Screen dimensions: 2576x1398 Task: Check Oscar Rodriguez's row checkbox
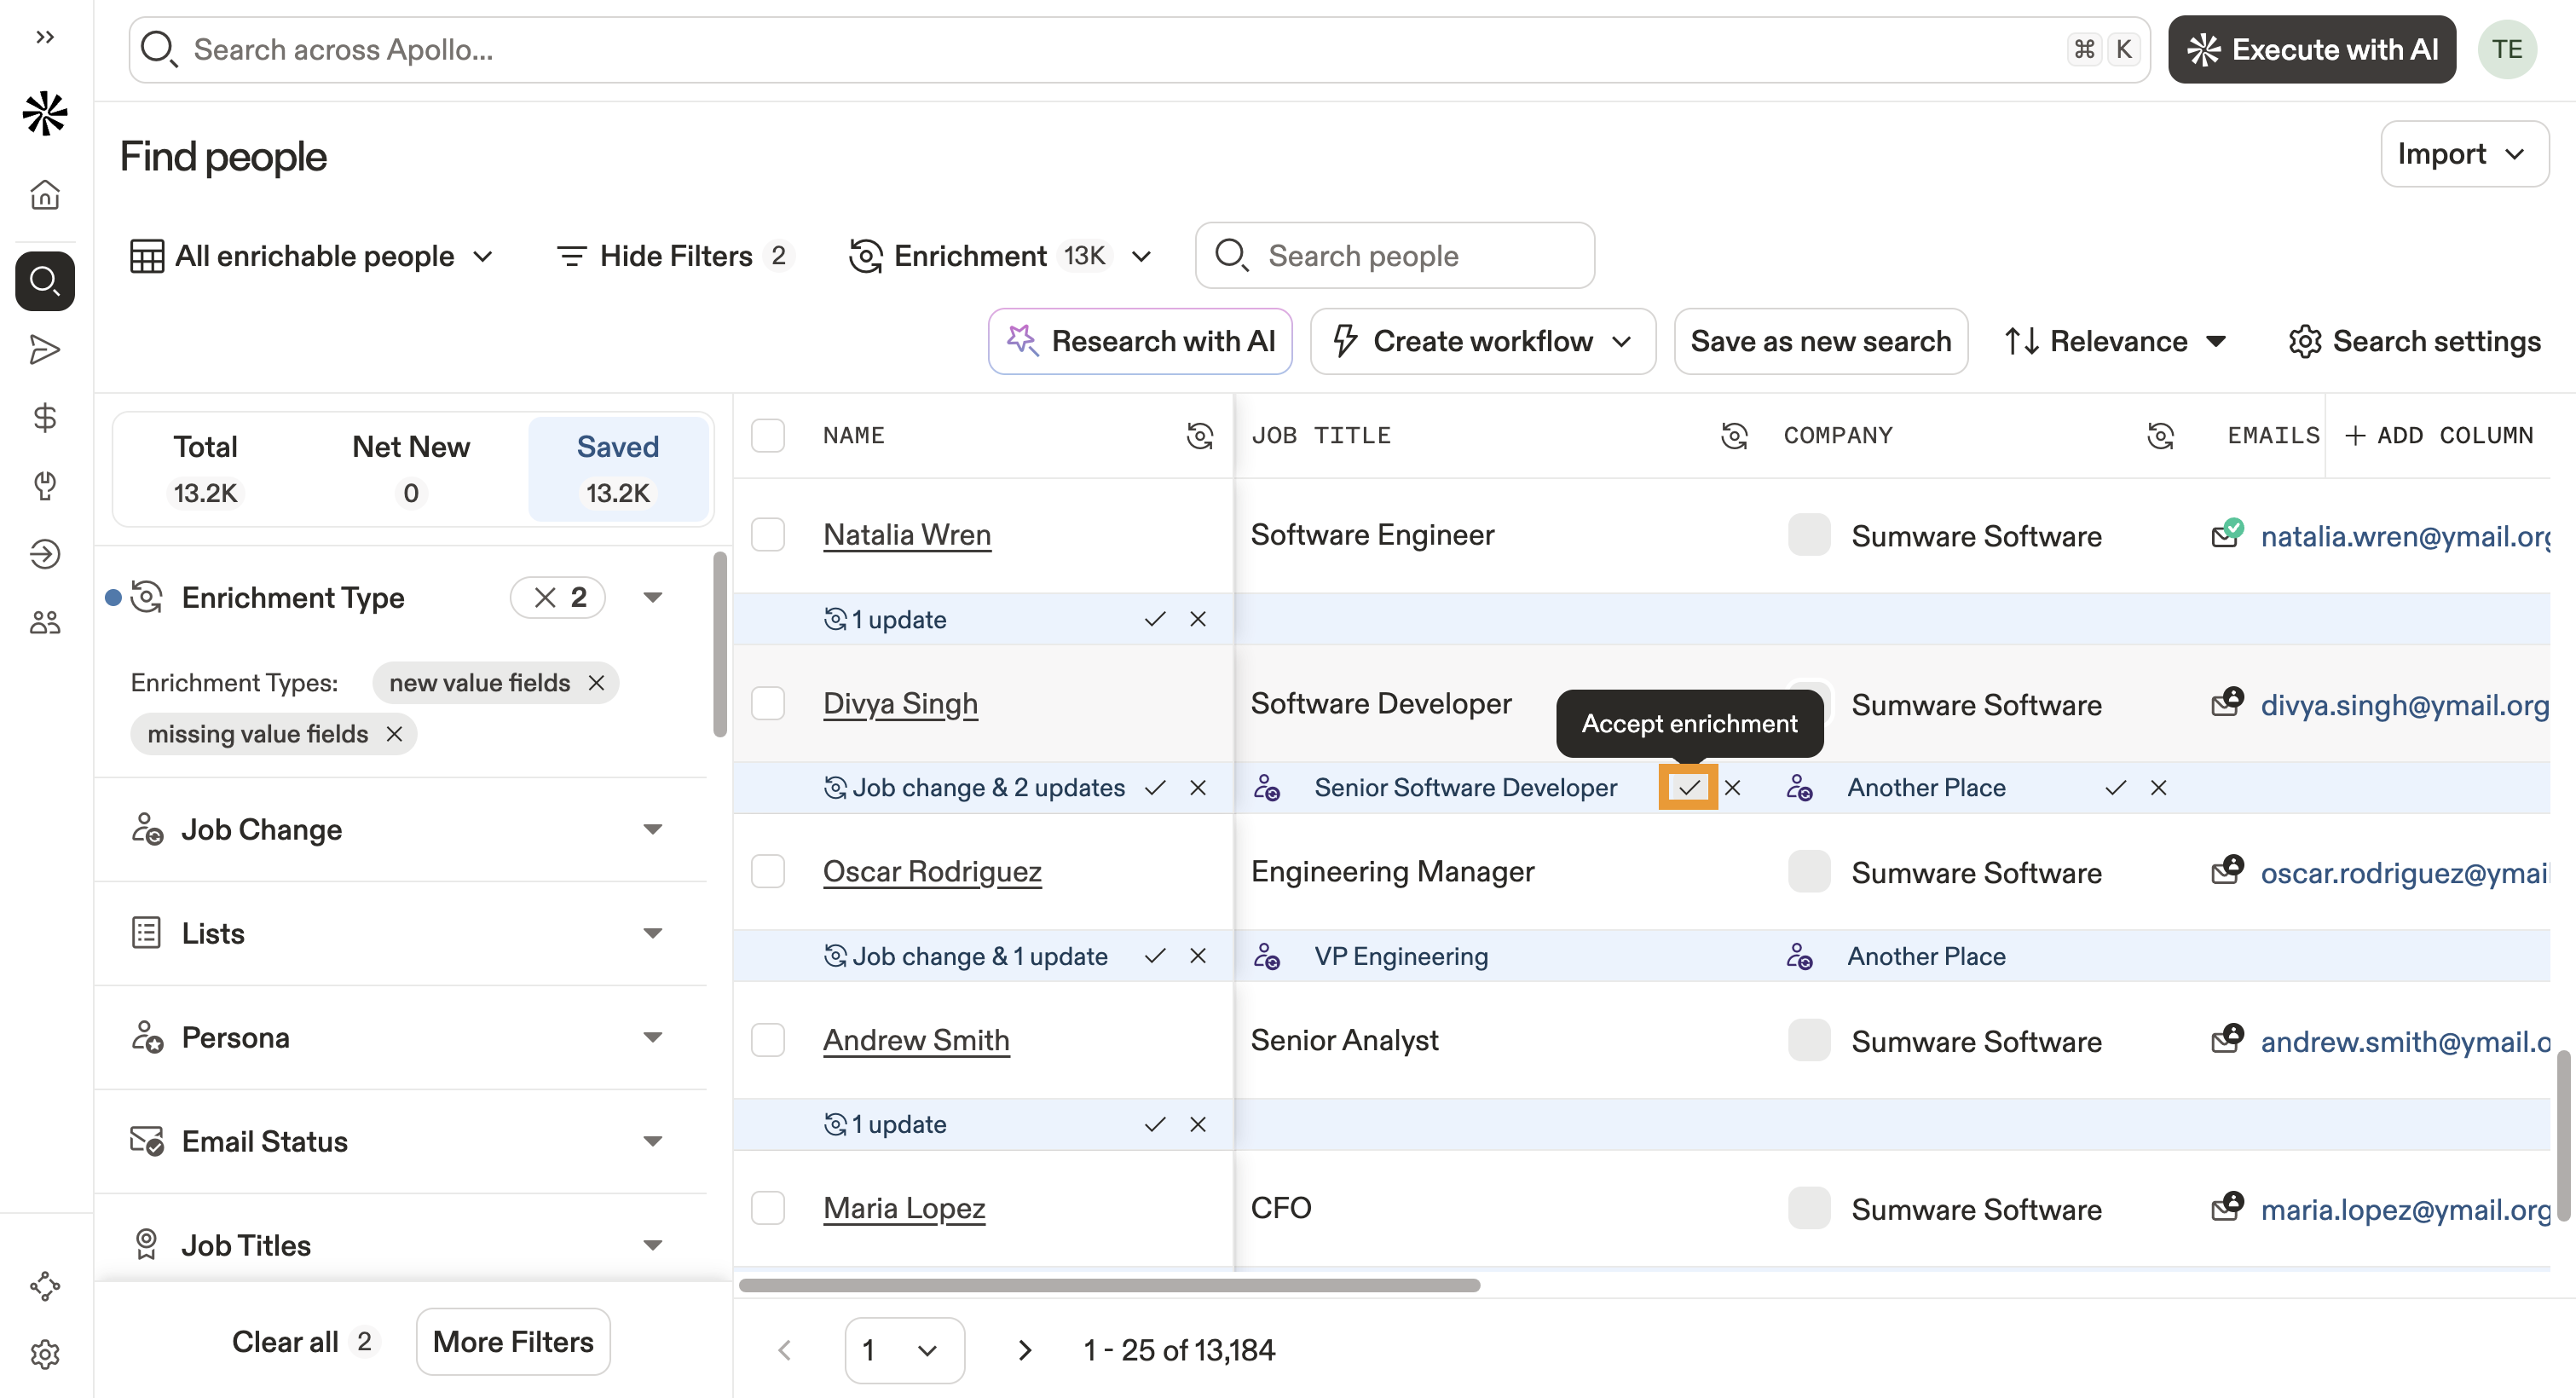[768, 871]
